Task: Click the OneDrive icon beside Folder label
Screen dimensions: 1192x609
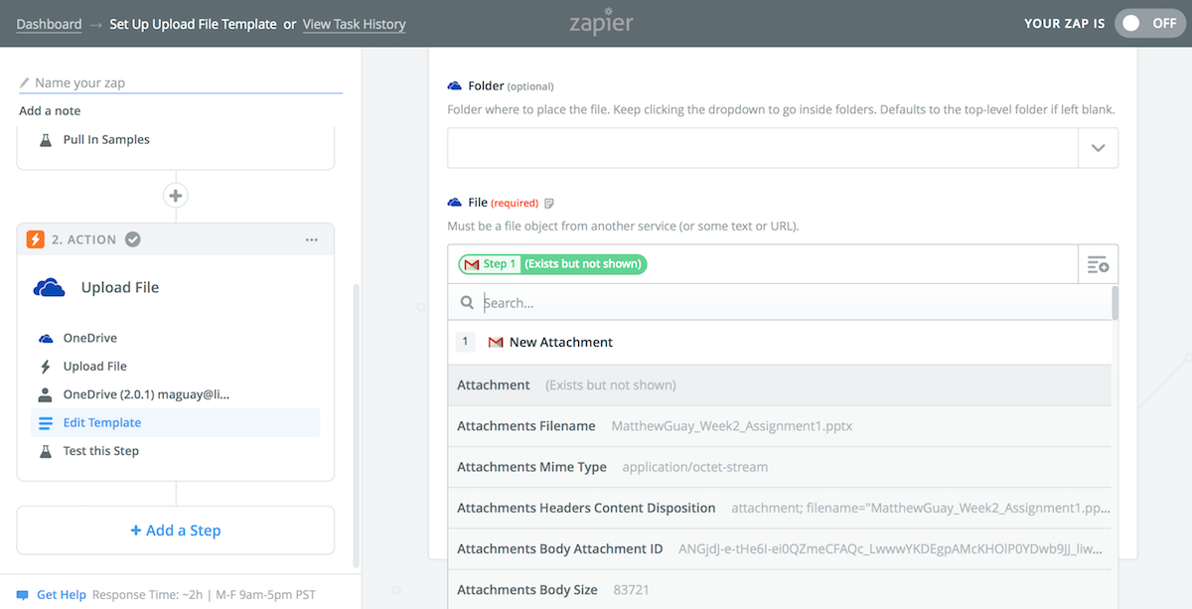Action: (455, 86)
